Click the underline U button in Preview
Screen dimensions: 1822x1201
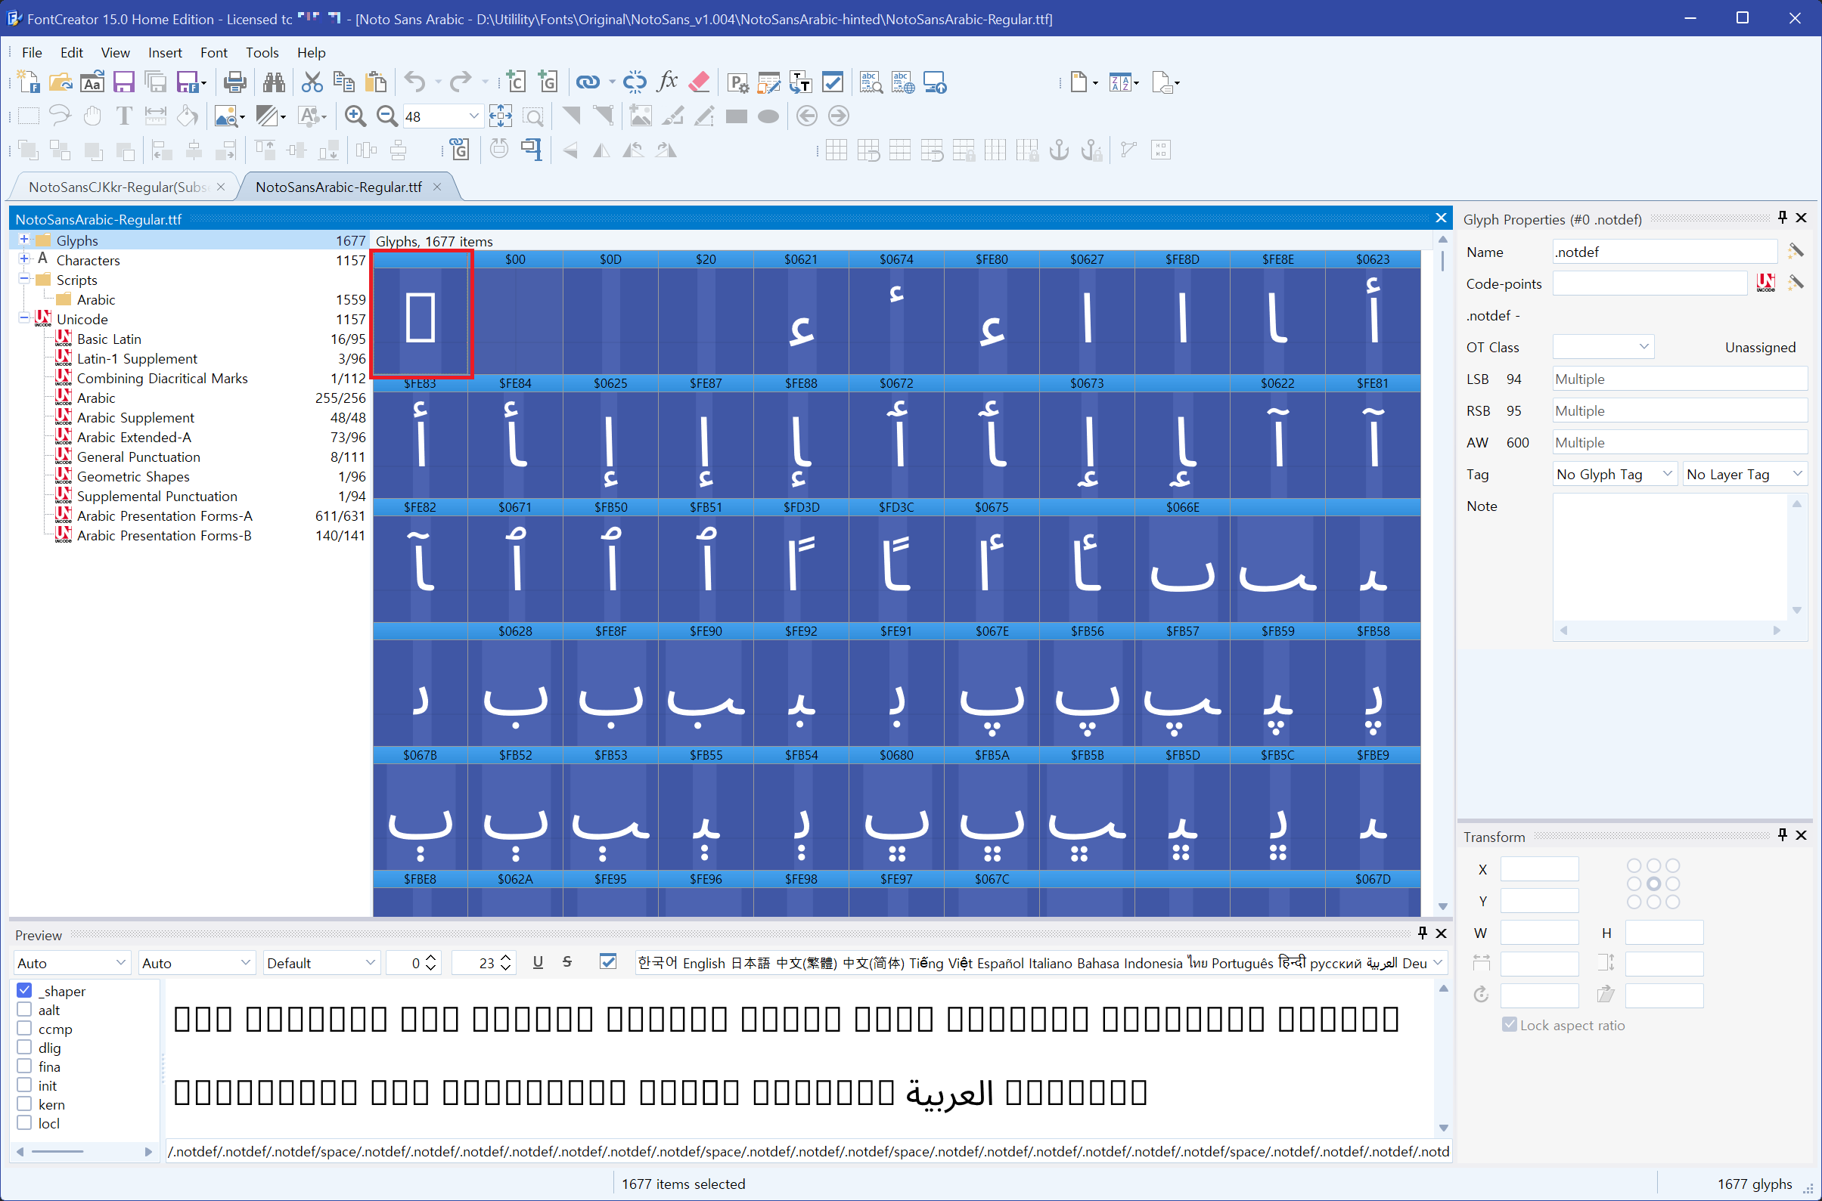[538, 962]
